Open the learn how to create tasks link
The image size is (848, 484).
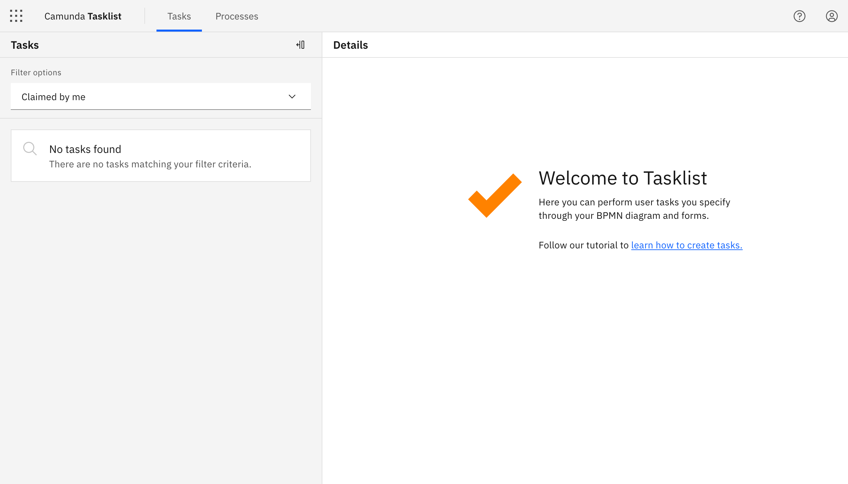(686, 245)
